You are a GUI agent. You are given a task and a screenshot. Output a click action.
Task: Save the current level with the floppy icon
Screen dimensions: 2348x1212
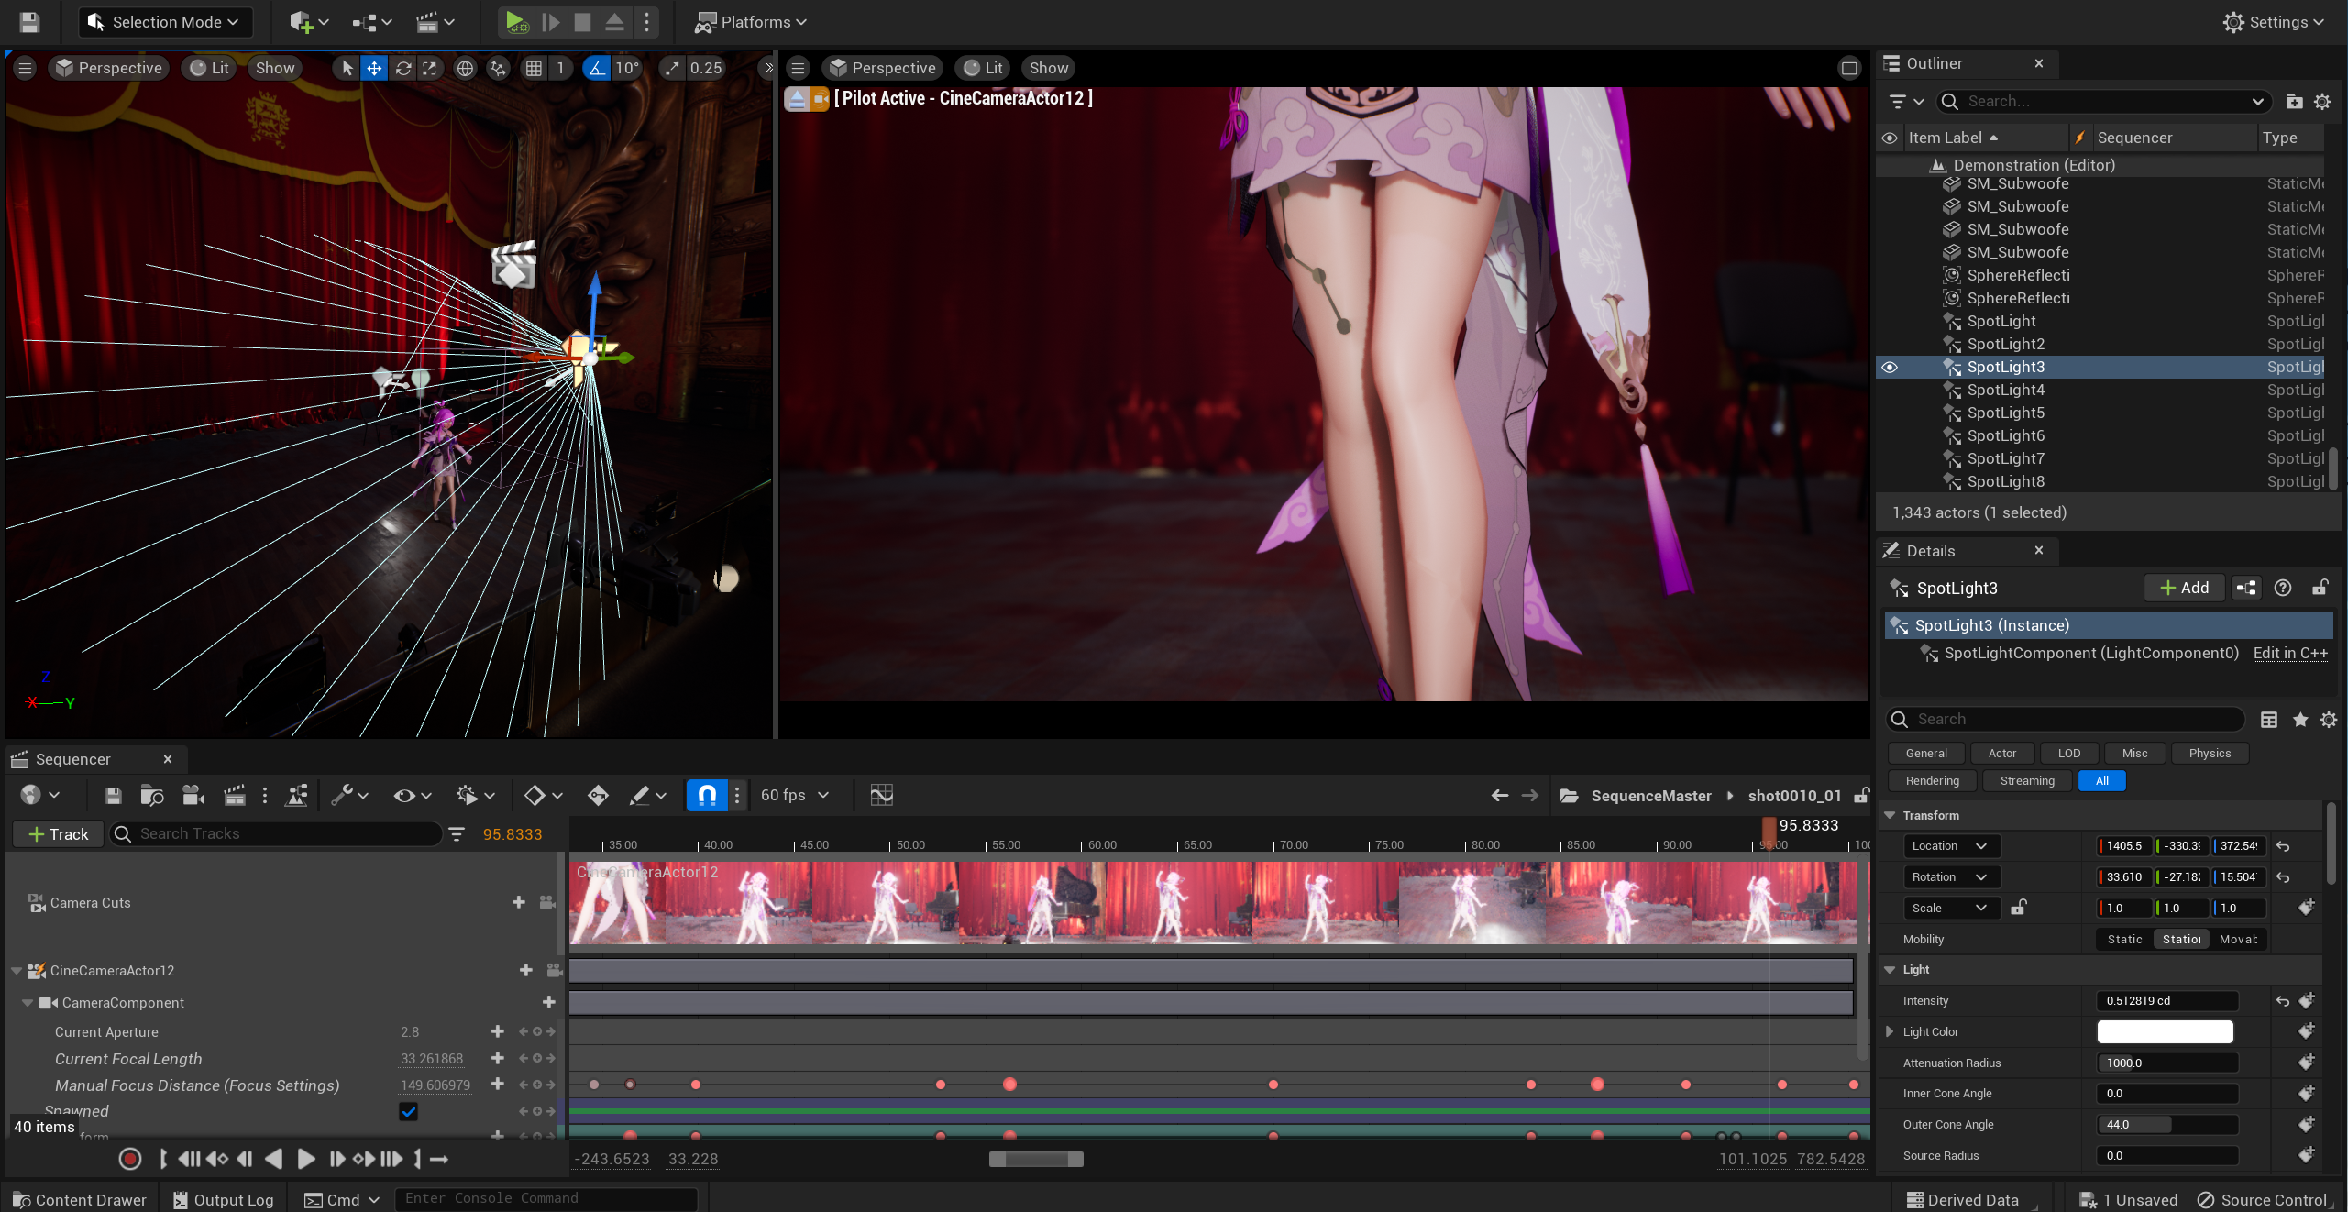tap(29, 22)
